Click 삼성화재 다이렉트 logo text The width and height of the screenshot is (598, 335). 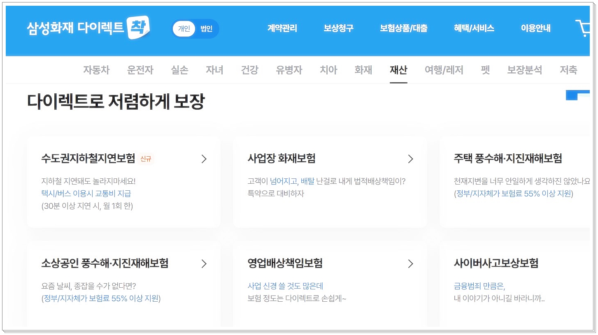75,28
